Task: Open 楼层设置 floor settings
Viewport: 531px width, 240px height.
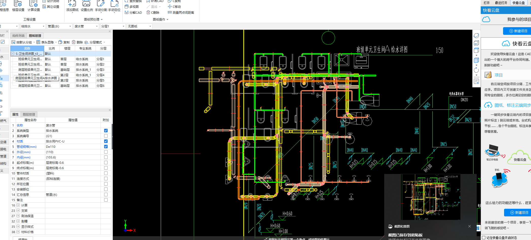Action: pyautogui.click(x=18, y=6)
